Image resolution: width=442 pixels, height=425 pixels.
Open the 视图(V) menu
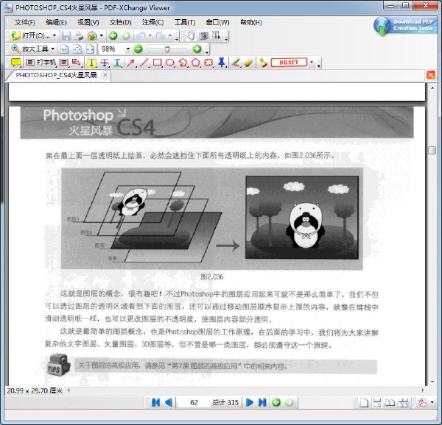[88, 22]
